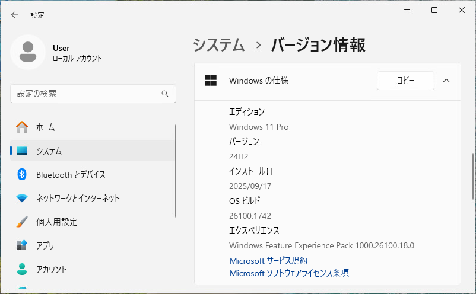Click the paintbrush personalization icon

tap(22, 222)
